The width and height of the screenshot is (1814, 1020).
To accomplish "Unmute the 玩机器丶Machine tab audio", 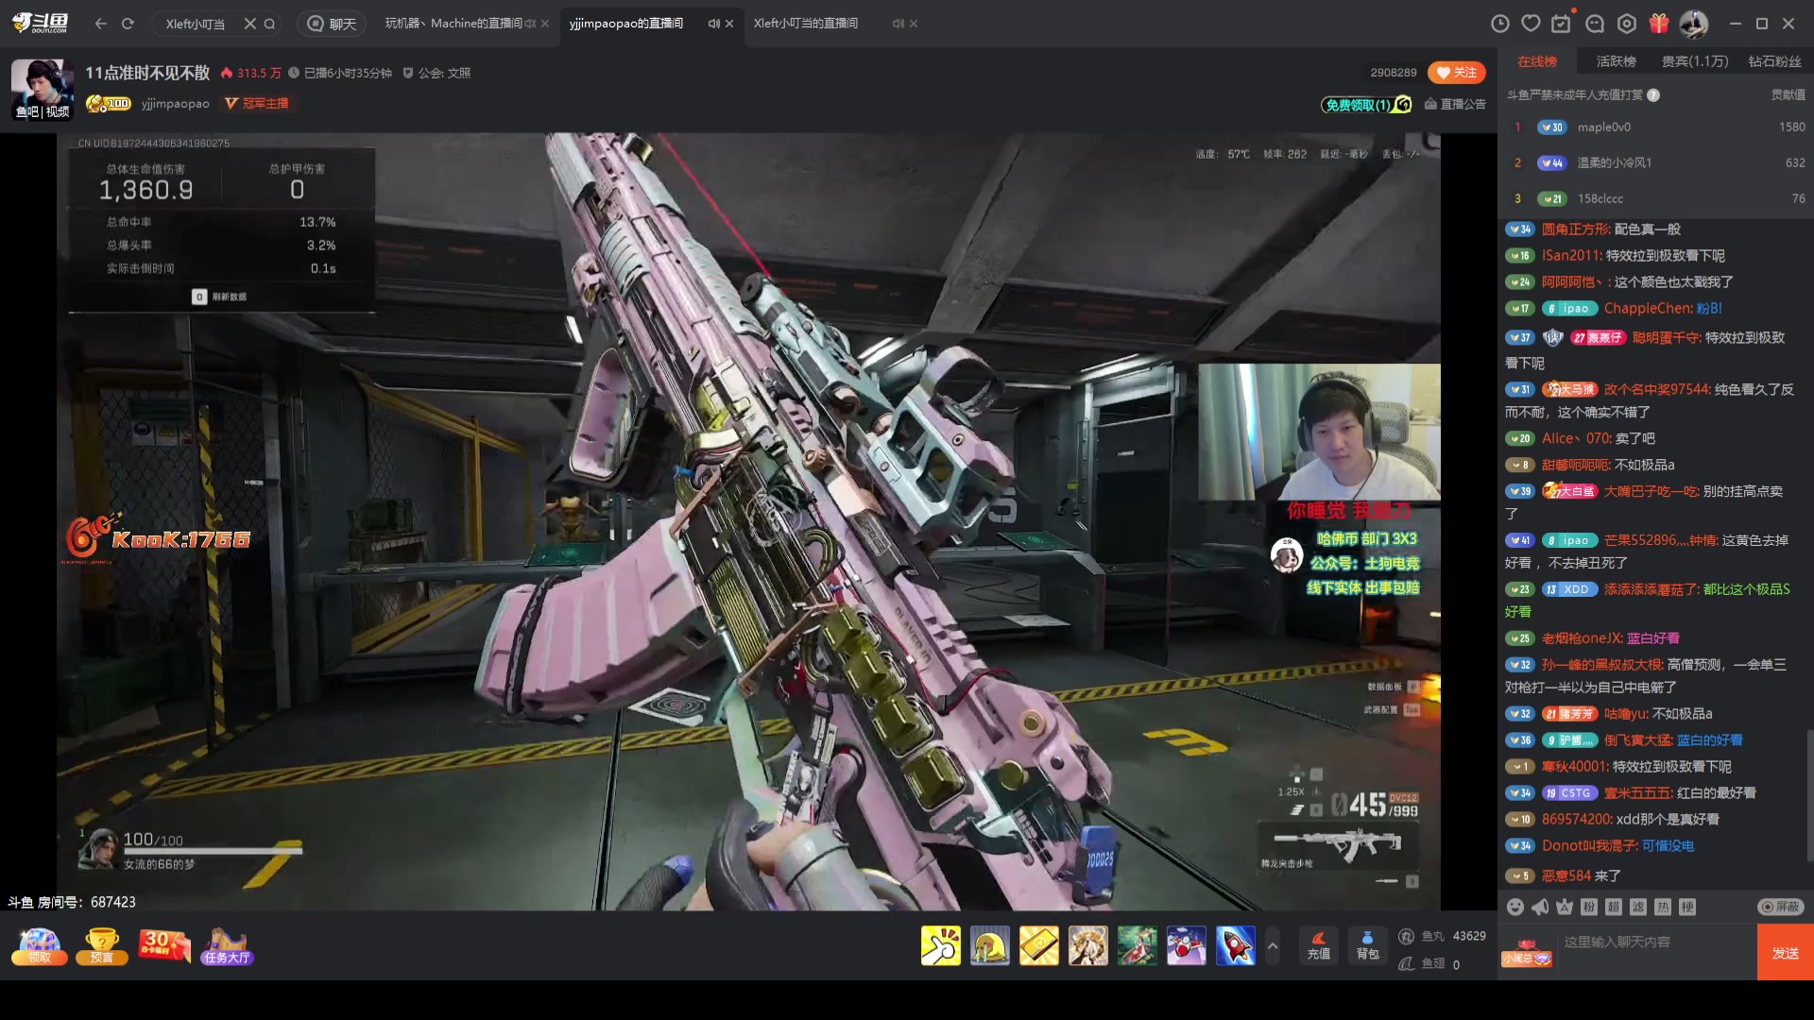I will pyautogui.click(x=530, y=24).
